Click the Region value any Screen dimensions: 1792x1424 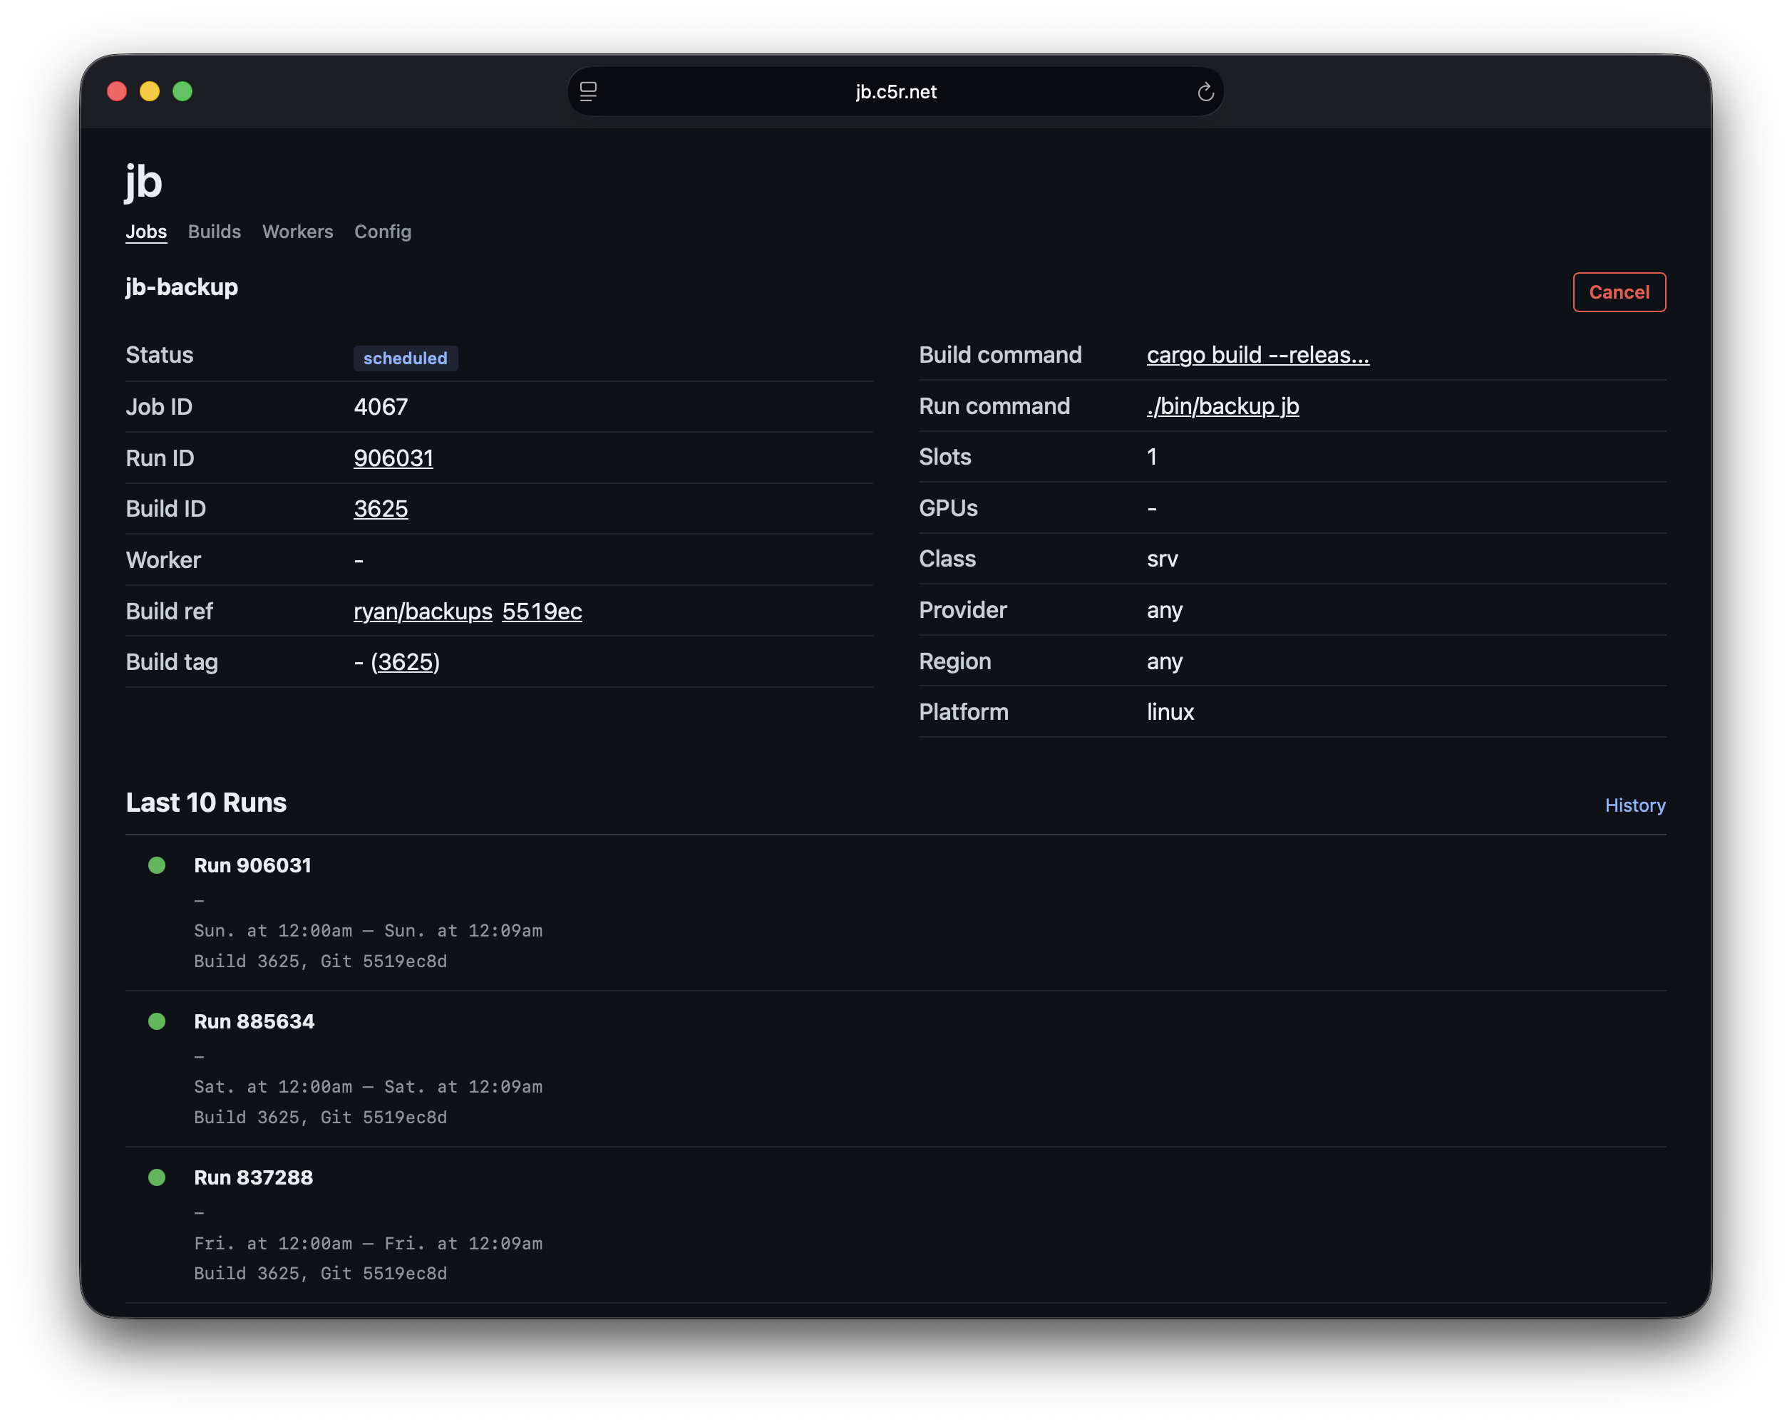point(1165,661)
